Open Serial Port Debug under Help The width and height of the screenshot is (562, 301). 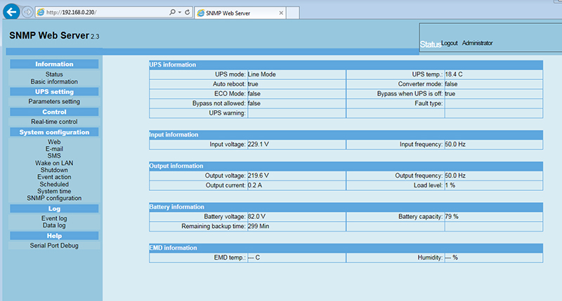(54, 246)
